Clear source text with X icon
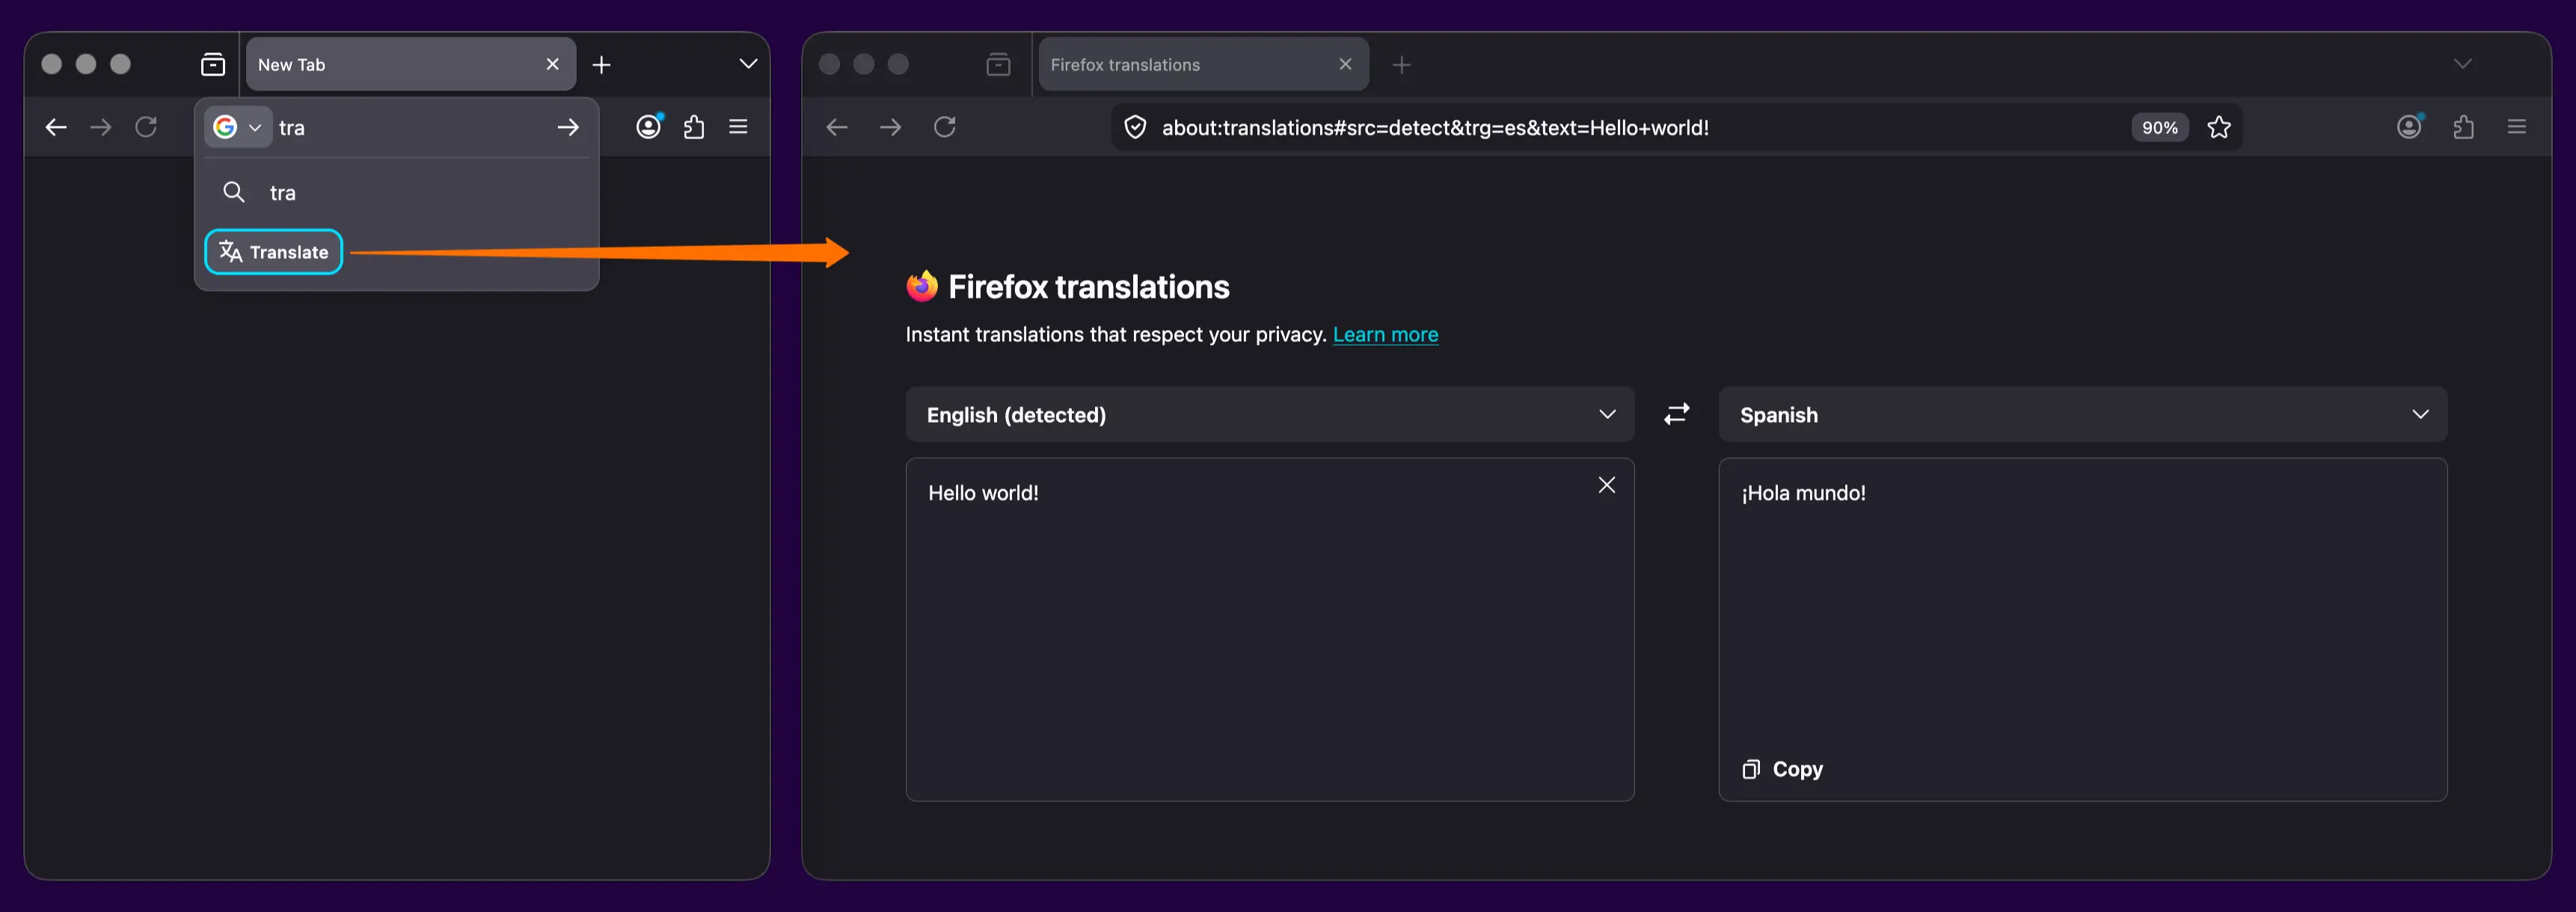 pyautogui.click(x=1606, y=485)
